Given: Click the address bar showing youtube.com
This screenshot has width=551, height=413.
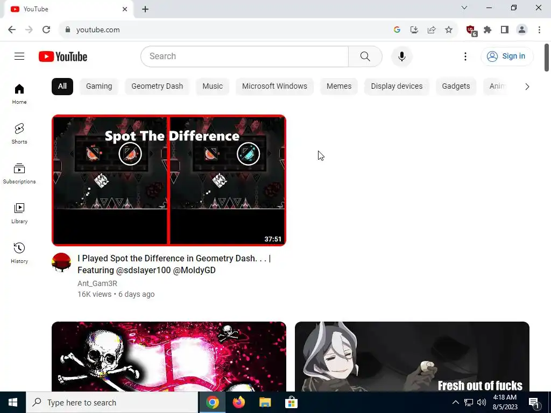Looking at the screenshot, I should [225, 30].
